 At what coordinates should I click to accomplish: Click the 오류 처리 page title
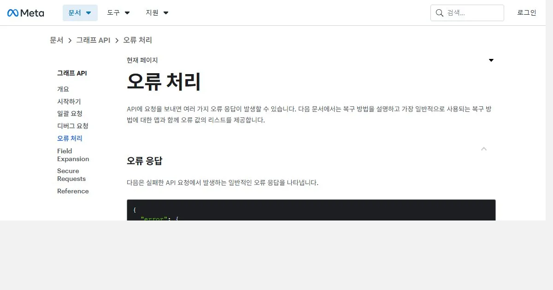click(x=164, y=82)
